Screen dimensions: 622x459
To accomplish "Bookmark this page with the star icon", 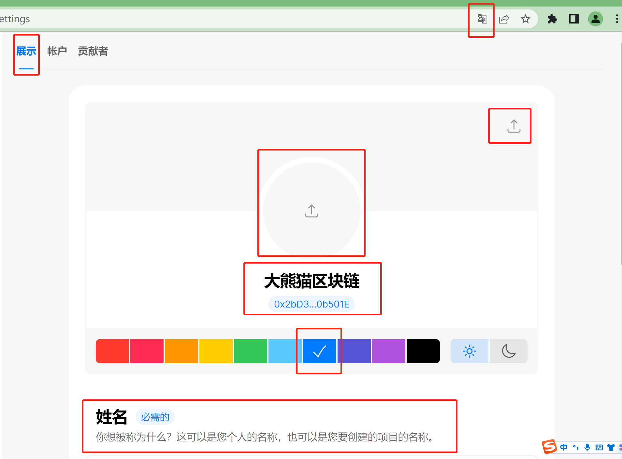I will click(525, 19).
